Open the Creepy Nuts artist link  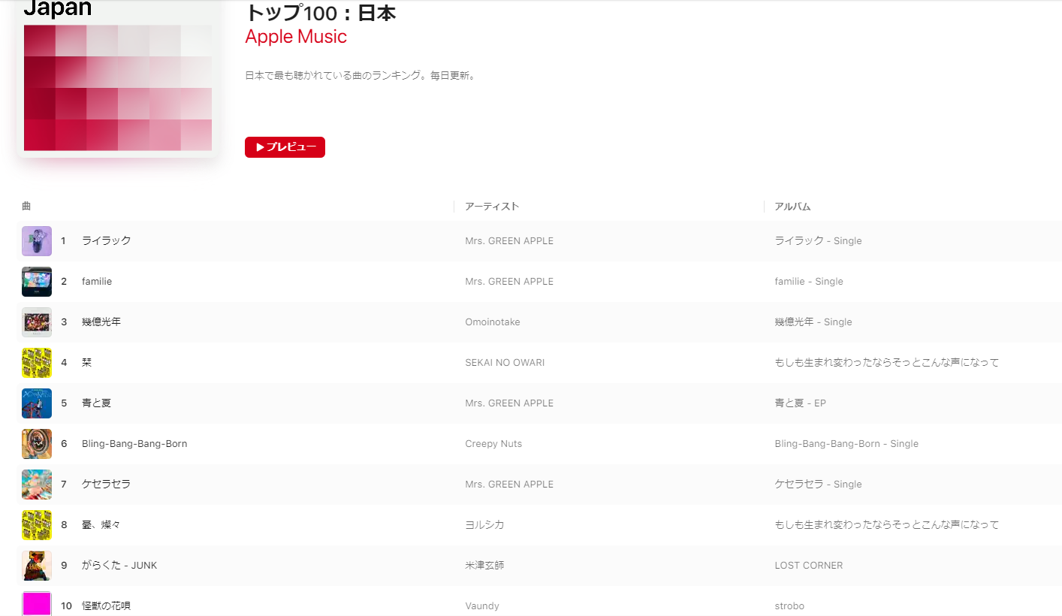493,444
